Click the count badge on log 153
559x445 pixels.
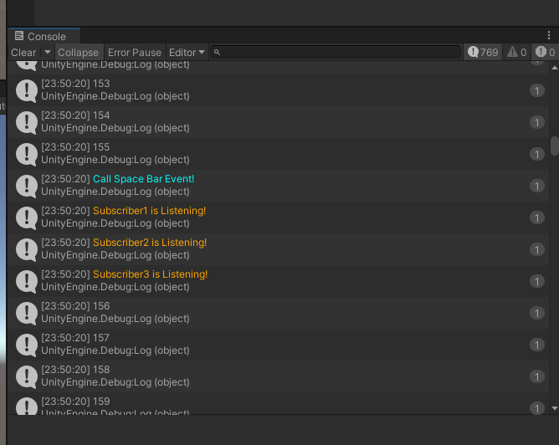pos(537,90)
